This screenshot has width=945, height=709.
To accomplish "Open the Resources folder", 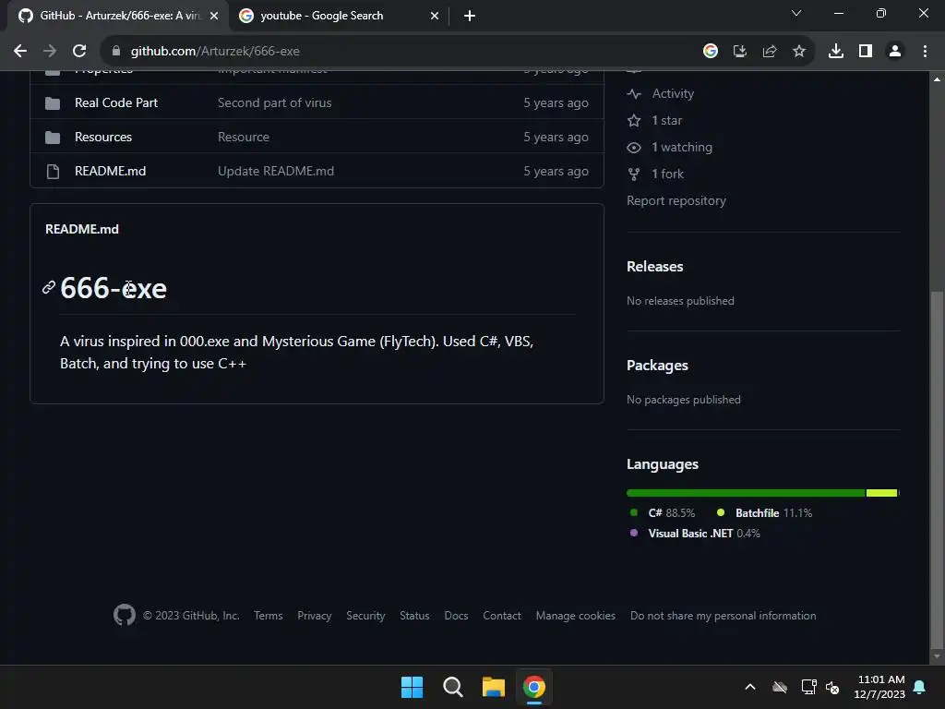I will 103,137.
